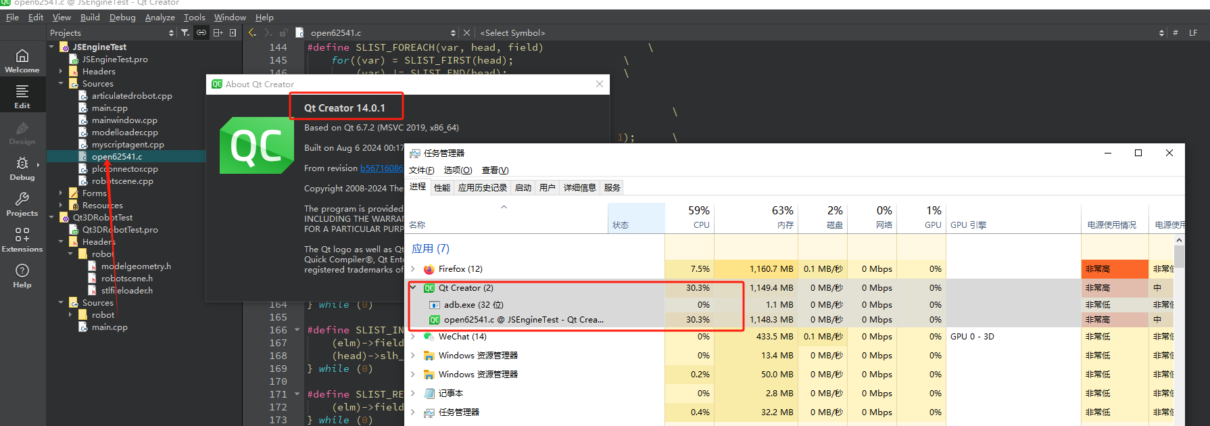Switch to 启动 tab in Task Manager
The width and height of the screenshot is (1210, 426).
(523, 188)
